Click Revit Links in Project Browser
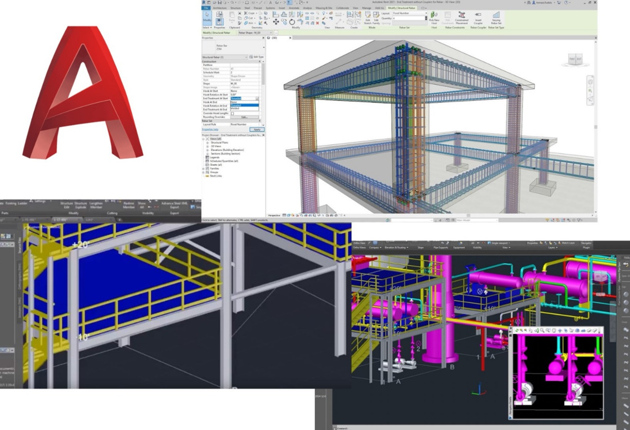 coord(215,176)
